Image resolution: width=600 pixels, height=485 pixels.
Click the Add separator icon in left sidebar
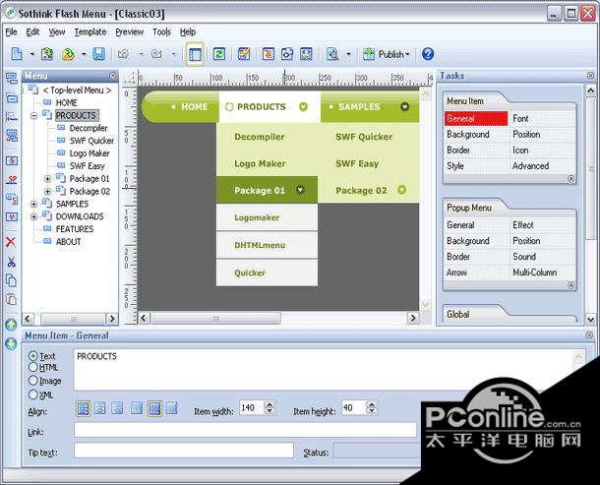pos(12,116)
